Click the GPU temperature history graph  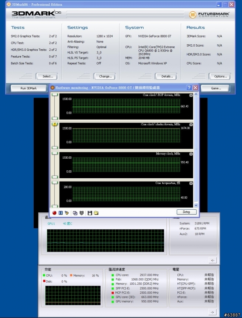(105, 240)
